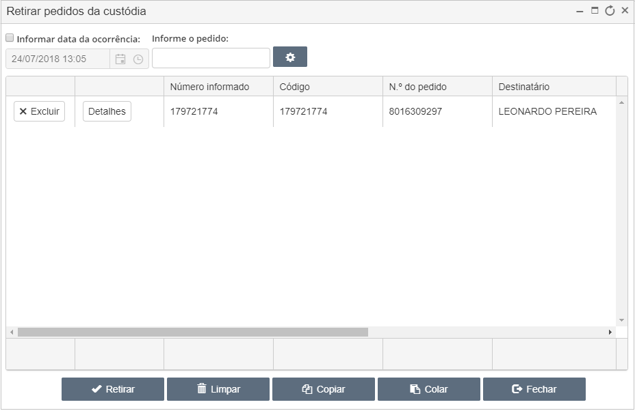Click the gear settings icon button
The height and width of the screenshot is (411, 635).
coord(290,57)
